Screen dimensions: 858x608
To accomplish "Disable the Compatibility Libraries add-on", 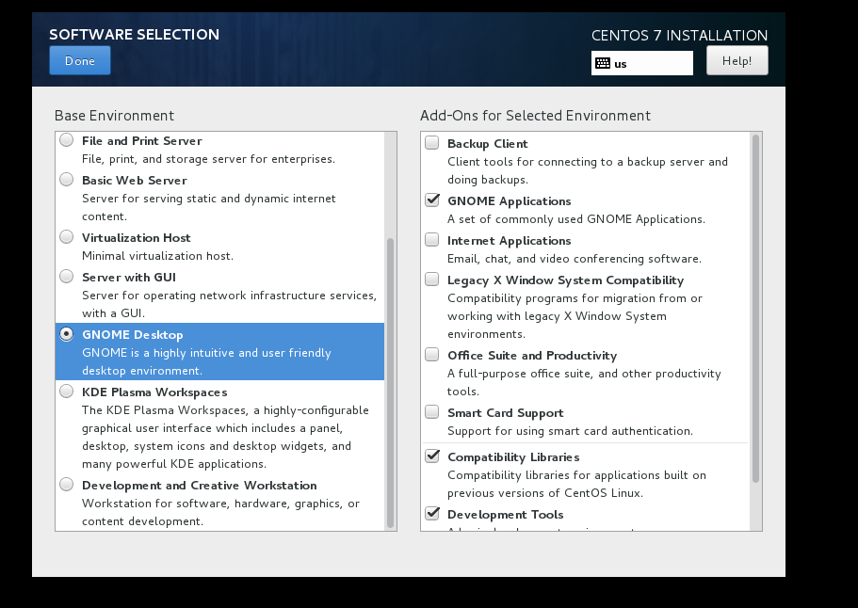I will pos(432,456).
